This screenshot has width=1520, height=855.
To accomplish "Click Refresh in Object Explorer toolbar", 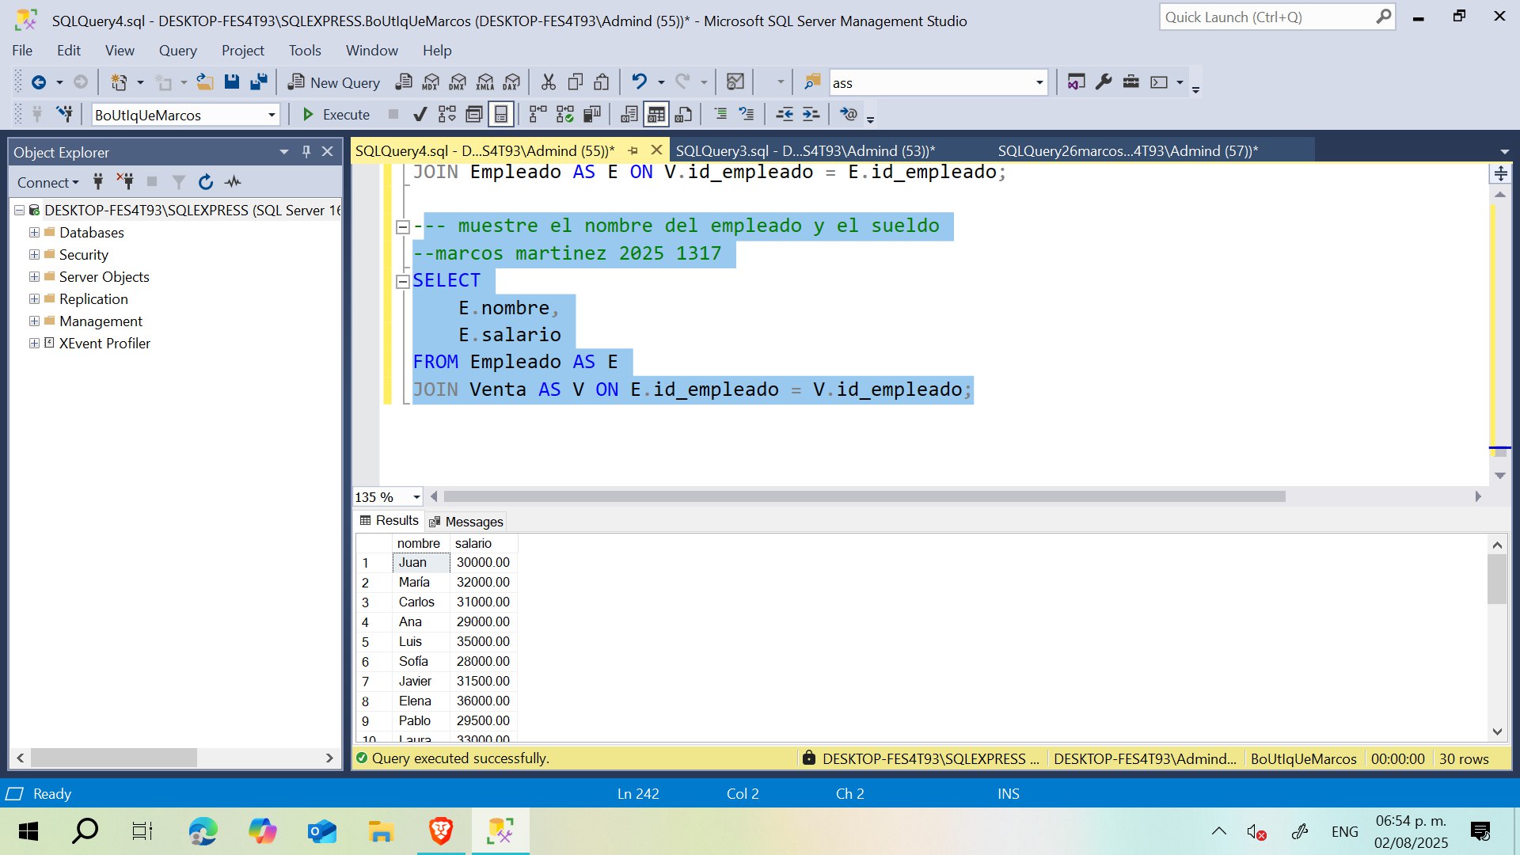I will pos(206,182).
